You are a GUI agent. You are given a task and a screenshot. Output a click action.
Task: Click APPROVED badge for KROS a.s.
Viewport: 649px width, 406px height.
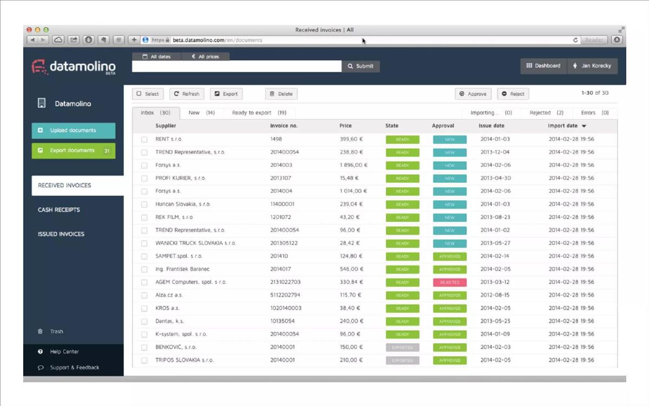click(449, 309)
